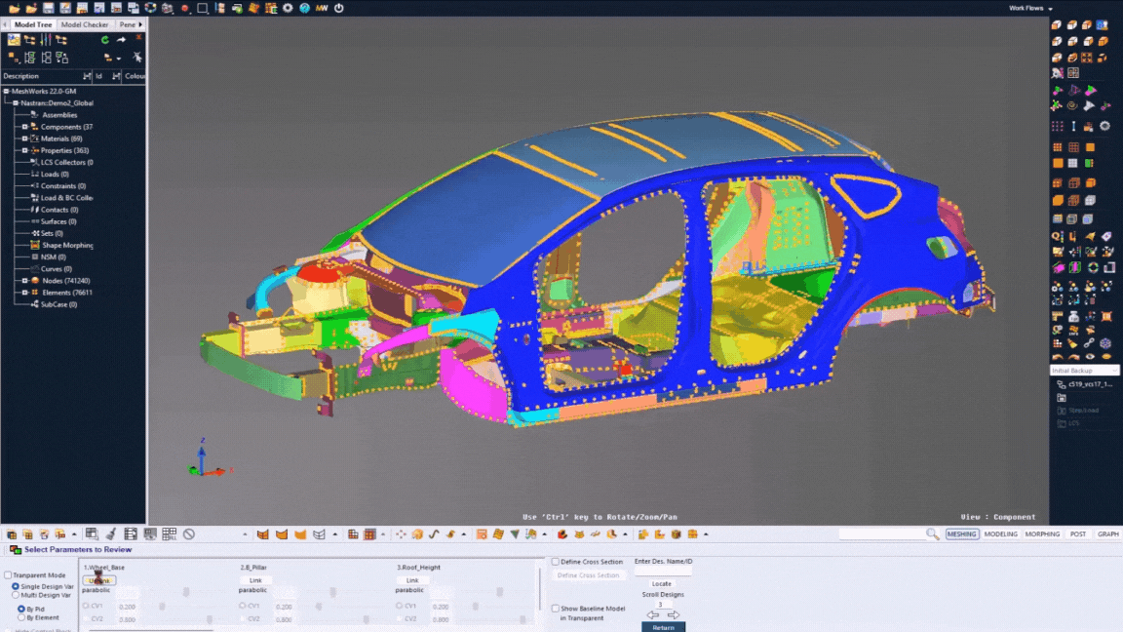The width and height of the screenshot is (1123, 632).
Task: Expand the Properties tree node
Action: tap(25, 150)
